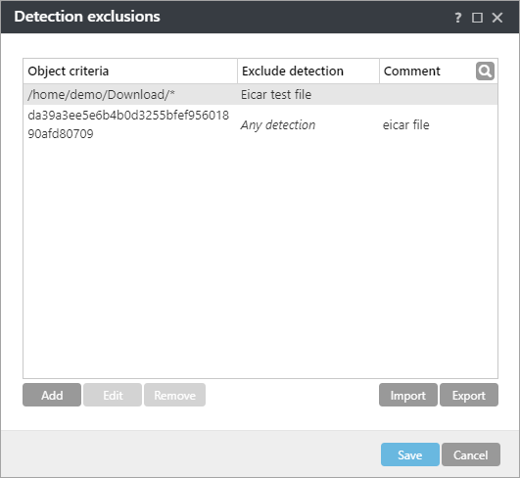The width and height of the screenshot is (520, 478).
Task: Sort by Exclude detection column header
Action: click(308, 72)
